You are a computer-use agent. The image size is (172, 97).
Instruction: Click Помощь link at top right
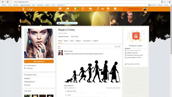tap(160, 5)
